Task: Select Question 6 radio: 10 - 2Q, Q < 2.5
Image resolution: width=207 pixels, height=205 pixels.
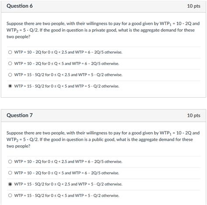Action: point(10,52)
